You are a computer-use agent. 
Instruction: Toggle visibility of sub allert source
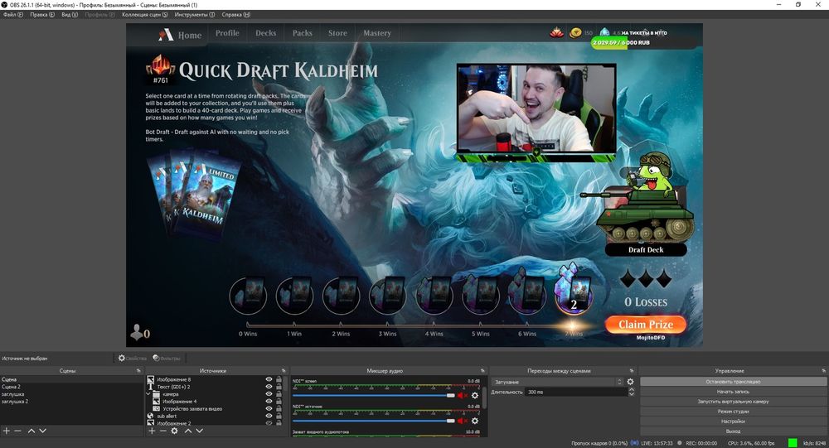(x=269, y=416)
